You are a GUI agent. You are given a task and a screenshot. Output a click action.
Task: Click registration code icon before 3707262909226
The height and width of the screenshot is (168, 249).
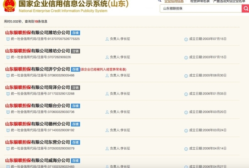tap(8, 57)
